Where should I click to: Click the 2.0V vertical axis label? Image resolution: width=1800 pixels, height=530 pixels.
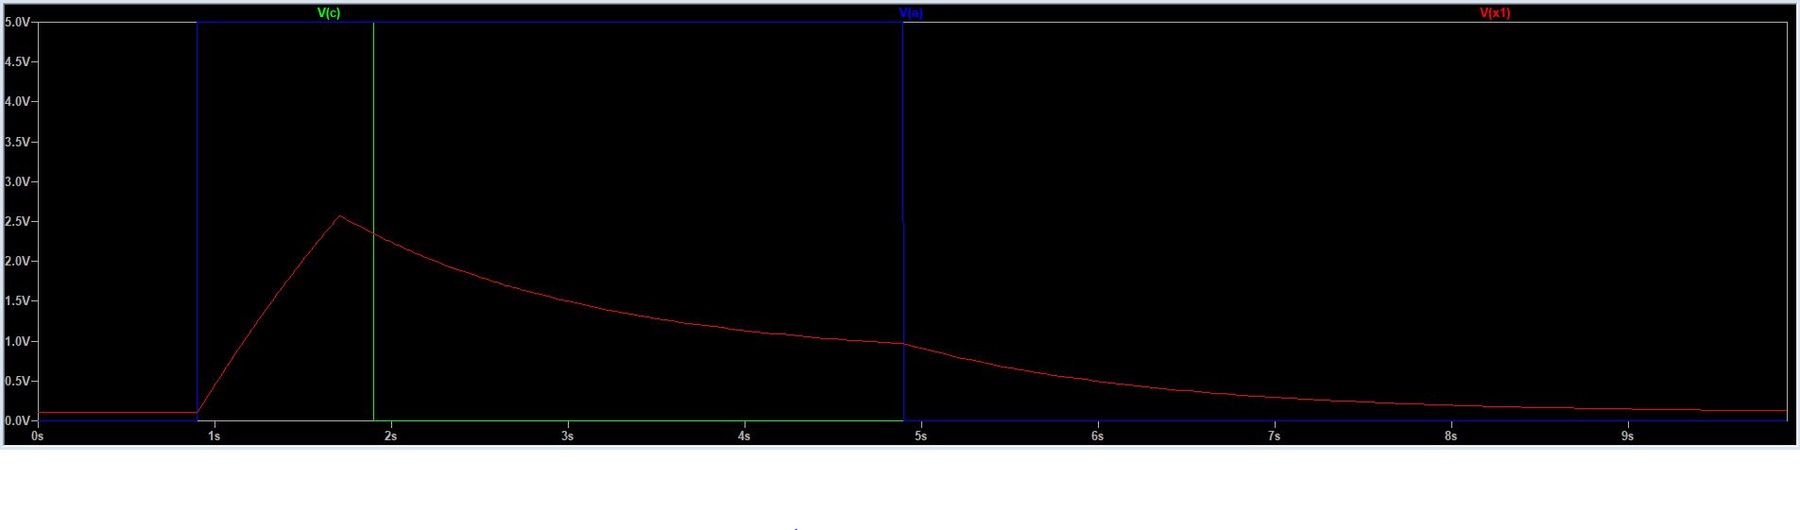coord(17,261)
